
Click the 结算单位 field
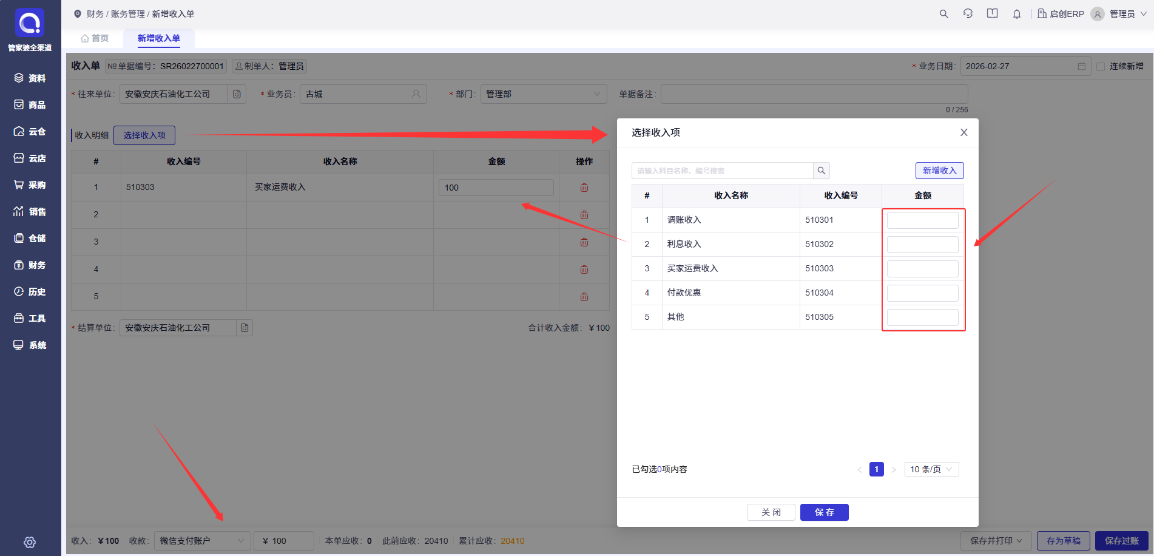[178, 328]
